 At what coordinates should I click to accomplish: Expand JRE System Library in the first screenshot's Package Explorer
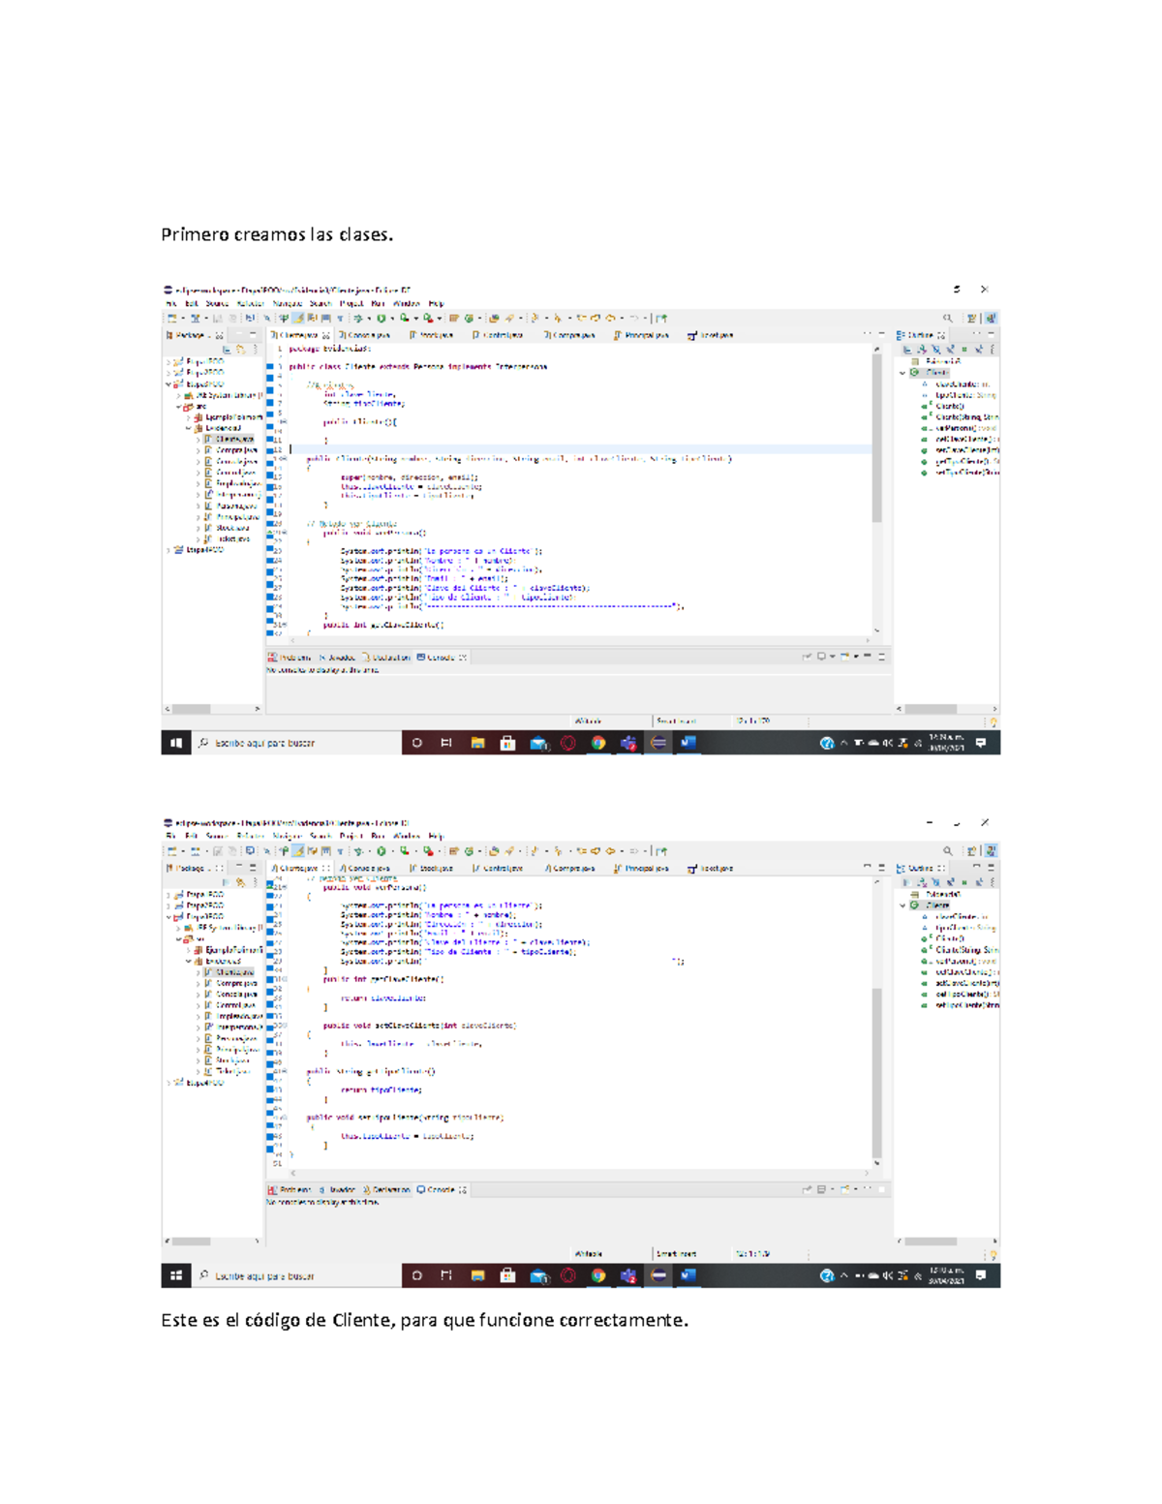pos(179,395)
